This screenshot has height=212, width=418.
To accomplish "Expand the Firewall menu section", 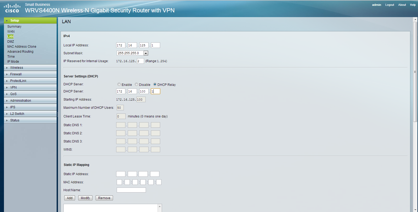I will tap(30, 74).
